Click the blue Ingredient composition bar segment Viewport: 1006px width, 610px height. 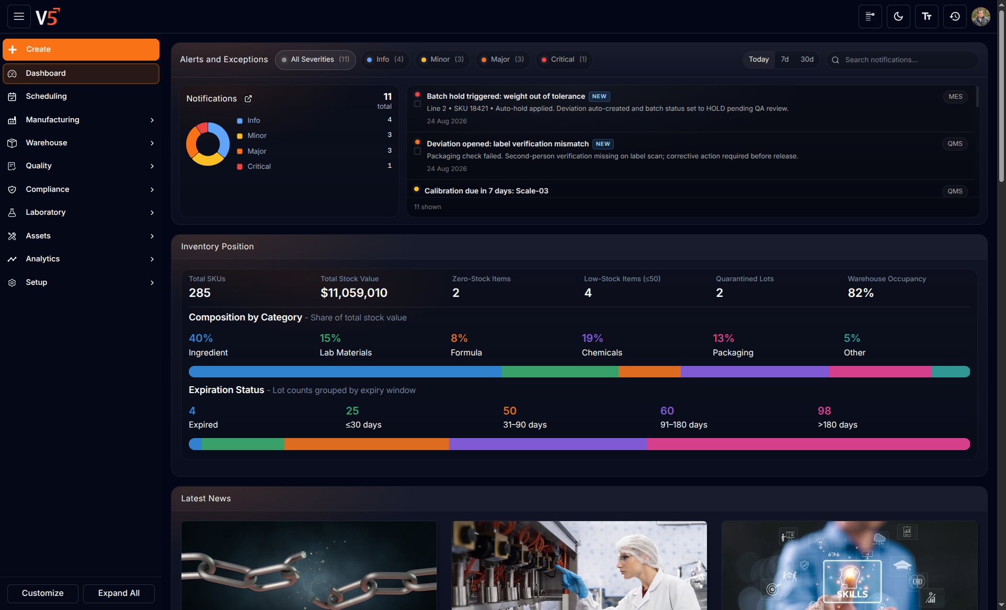click(x=345, y=372)
